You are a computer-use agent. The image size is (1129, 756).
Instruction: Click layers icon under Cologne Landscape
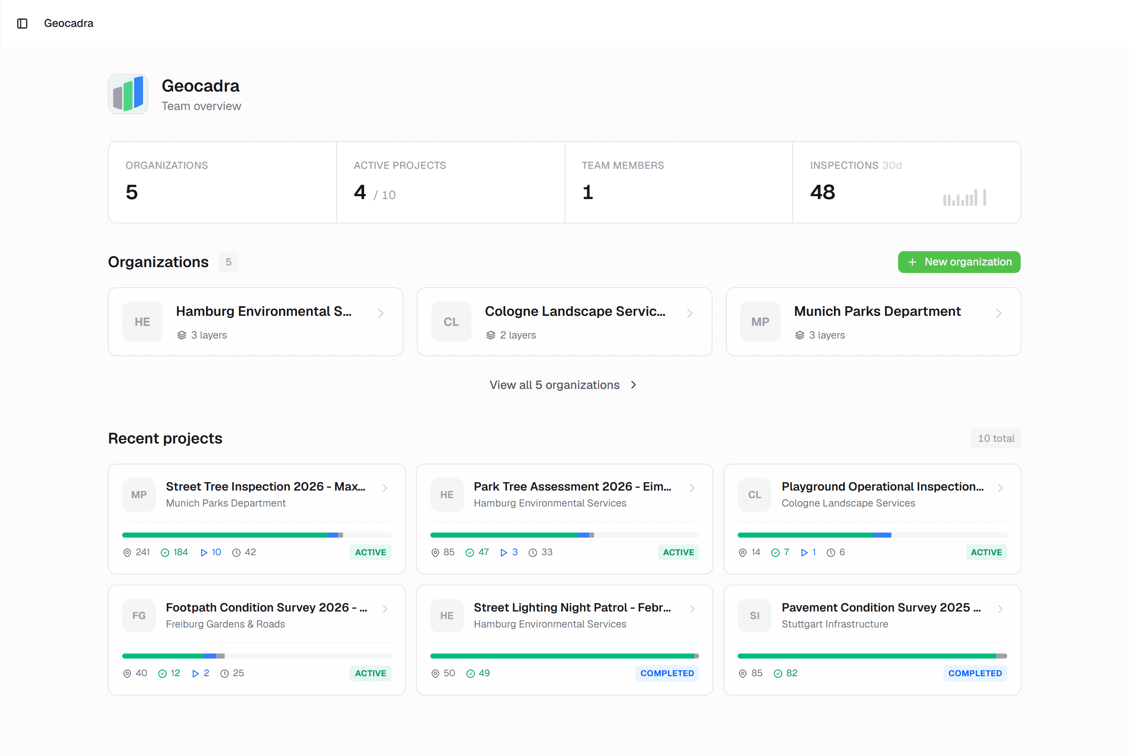coord(490,335)
